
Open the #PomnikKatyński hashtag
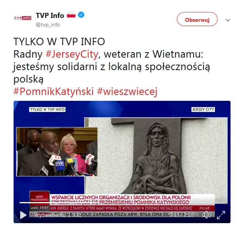54,91
